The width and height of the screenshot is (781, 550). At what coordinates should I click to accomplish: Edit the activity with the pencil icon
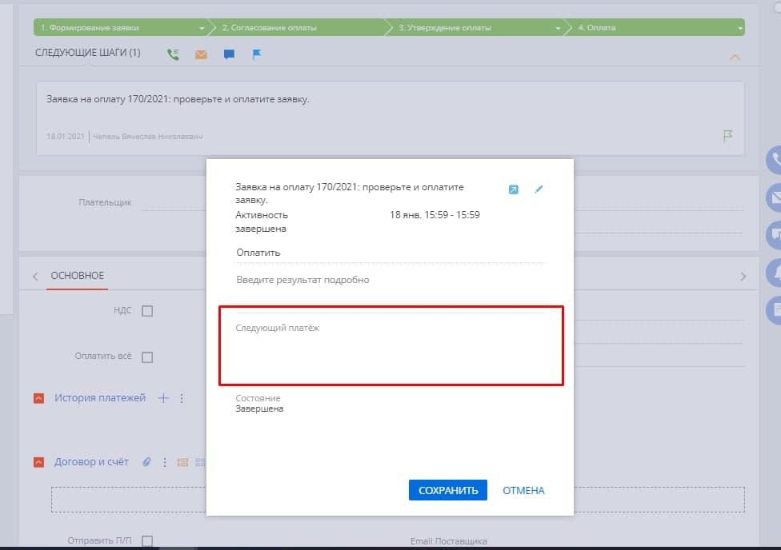click(539, 189)
